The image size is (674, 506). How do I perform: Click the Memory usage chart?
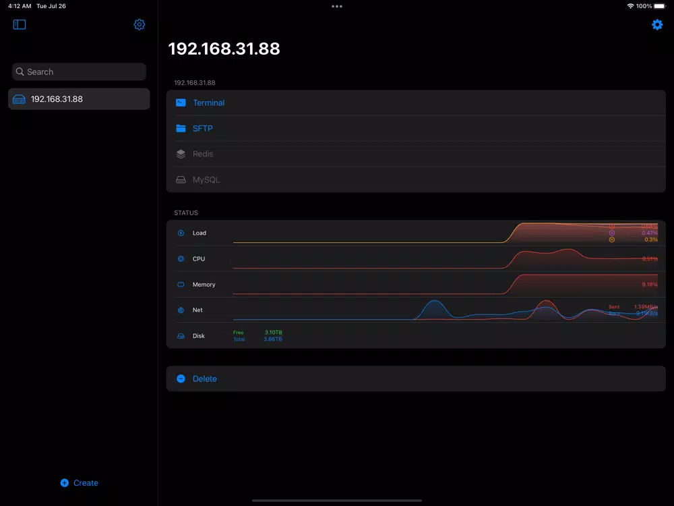click(446, 285)
